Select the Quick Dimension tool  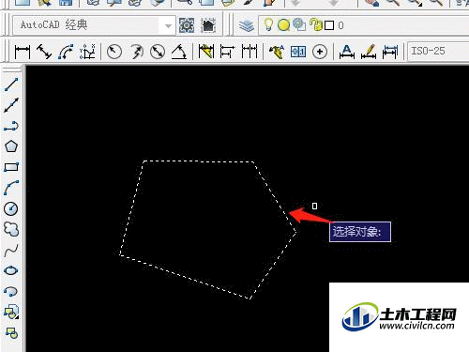[x=206, y=52]
